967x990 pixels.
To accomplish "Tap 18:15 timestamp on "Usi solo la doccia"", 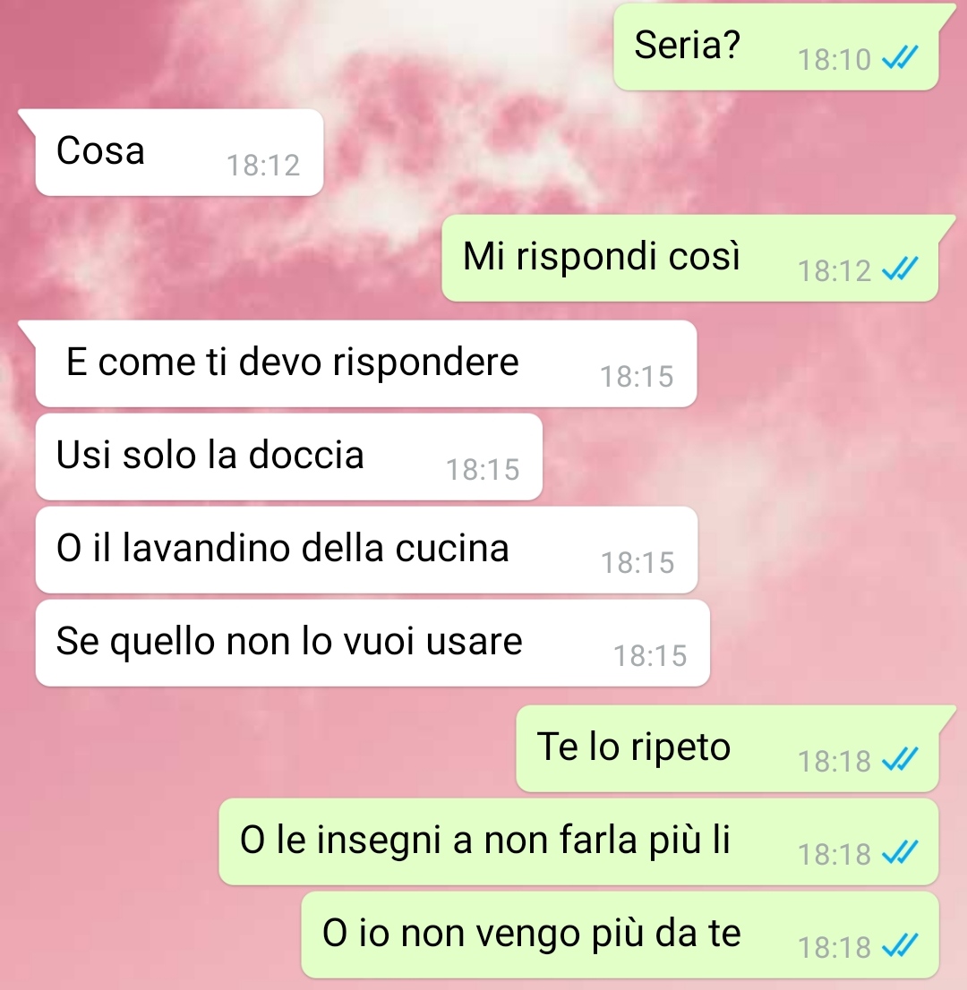I will (483, 470).
